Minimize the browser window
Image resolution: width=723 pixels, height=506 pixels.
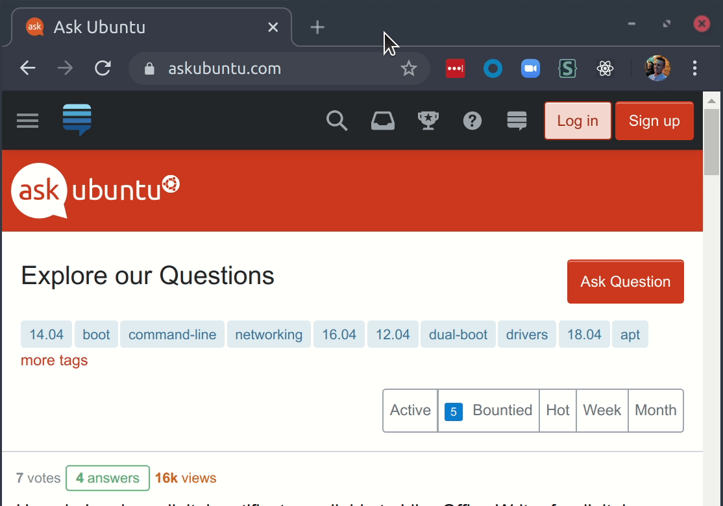[631, 23]
